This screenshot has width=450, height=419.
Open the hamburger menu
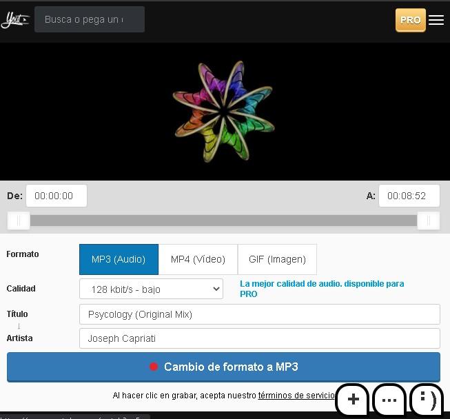coord(436,20)
